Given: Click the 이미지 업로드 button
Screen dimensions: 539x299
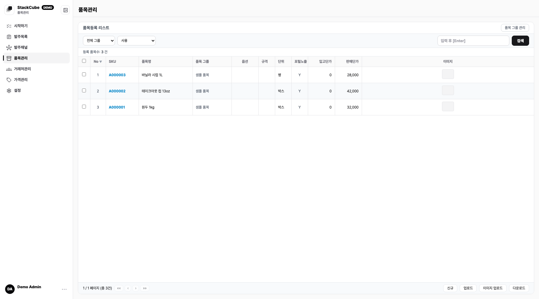Looking at the screenshot, I should (x=493, y=288).
